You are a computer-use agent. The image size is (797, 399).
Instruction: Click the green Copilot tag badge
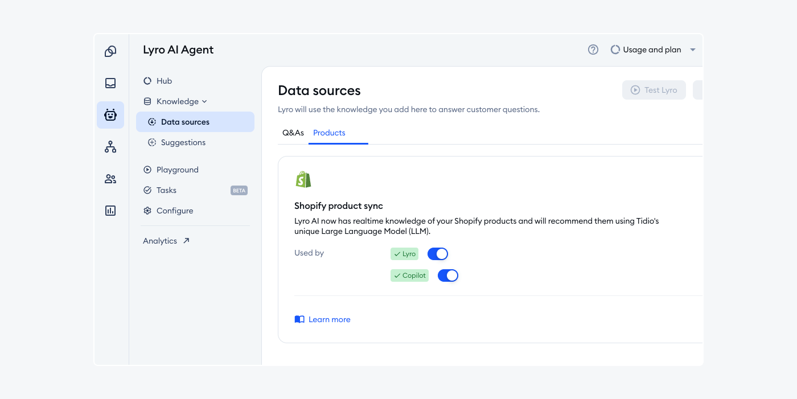coord(409,275)
